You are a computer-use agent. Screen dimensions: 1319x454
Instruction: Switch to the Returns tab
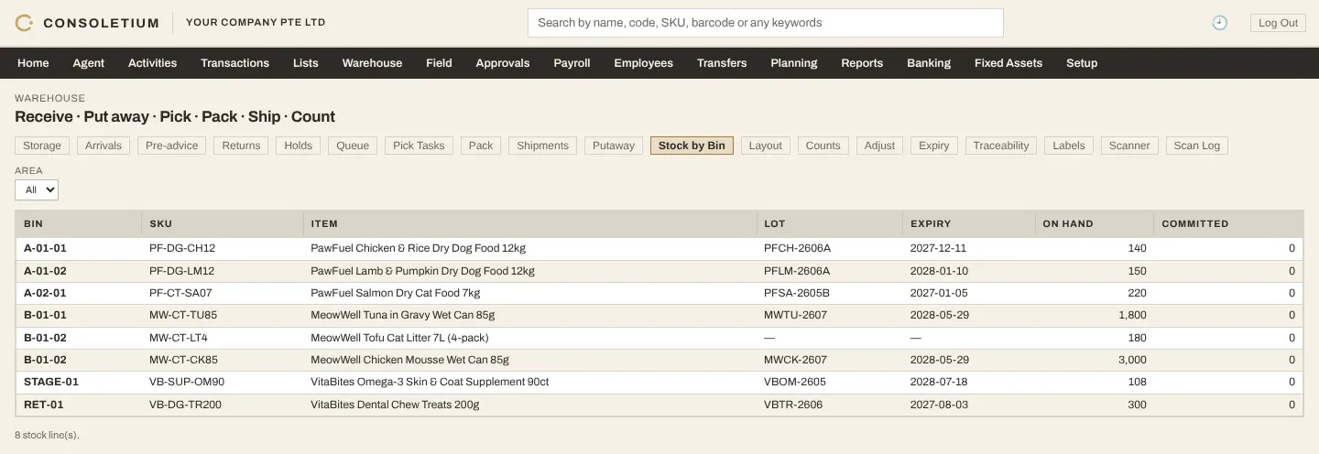pyautogui.click(x=241, y=146)
